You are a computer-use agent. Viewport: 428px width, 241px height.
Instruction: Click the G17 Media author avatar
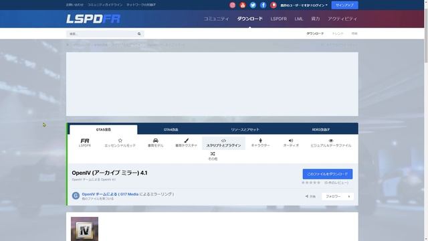point(76,195)
